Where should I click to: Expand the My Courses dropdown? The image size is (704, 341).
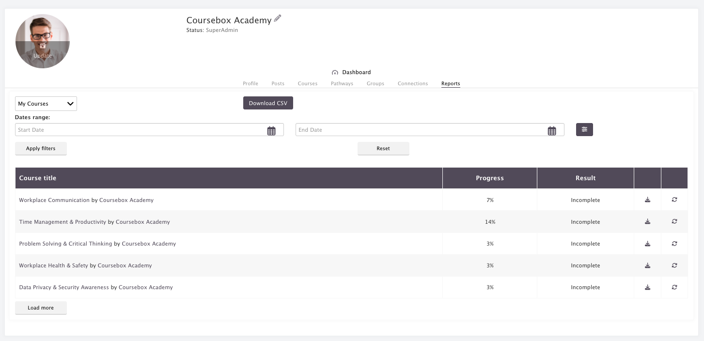click(x=46, y=104)
